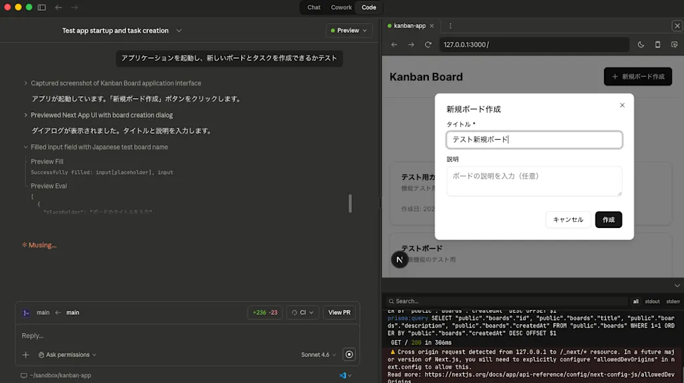Close the 新規ボード作成 dialog with X
Viewport: 684px width, 383px height.
(622, 105)
